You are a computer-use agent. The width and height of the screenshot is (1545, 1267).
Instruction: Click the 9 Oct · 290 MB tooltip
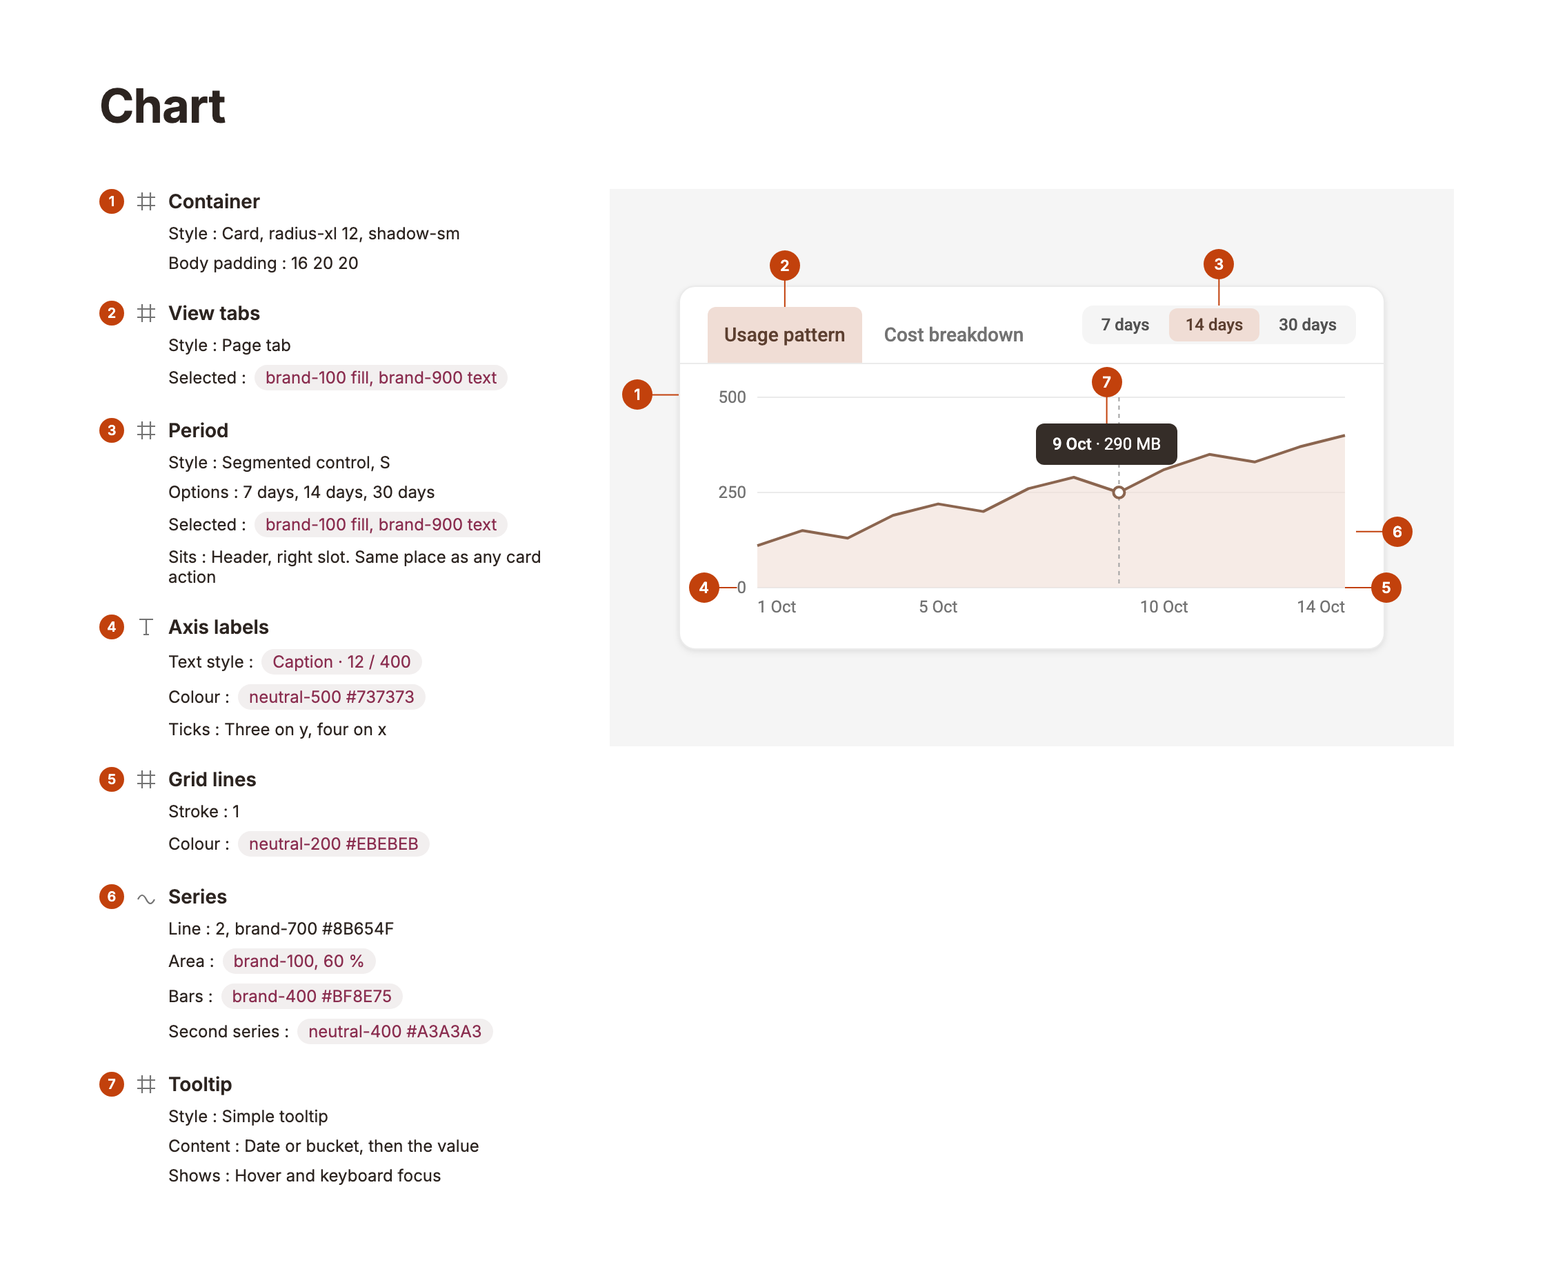coord(1106,443)
